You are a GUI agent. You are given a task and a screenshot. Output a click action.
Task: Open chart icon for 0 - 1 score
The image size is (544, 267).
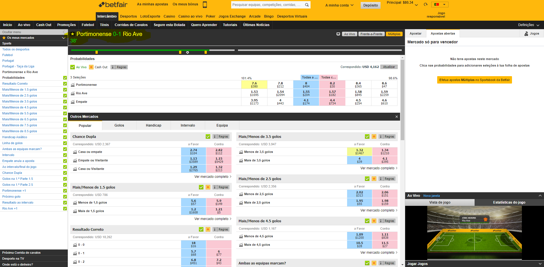(75, 253)
